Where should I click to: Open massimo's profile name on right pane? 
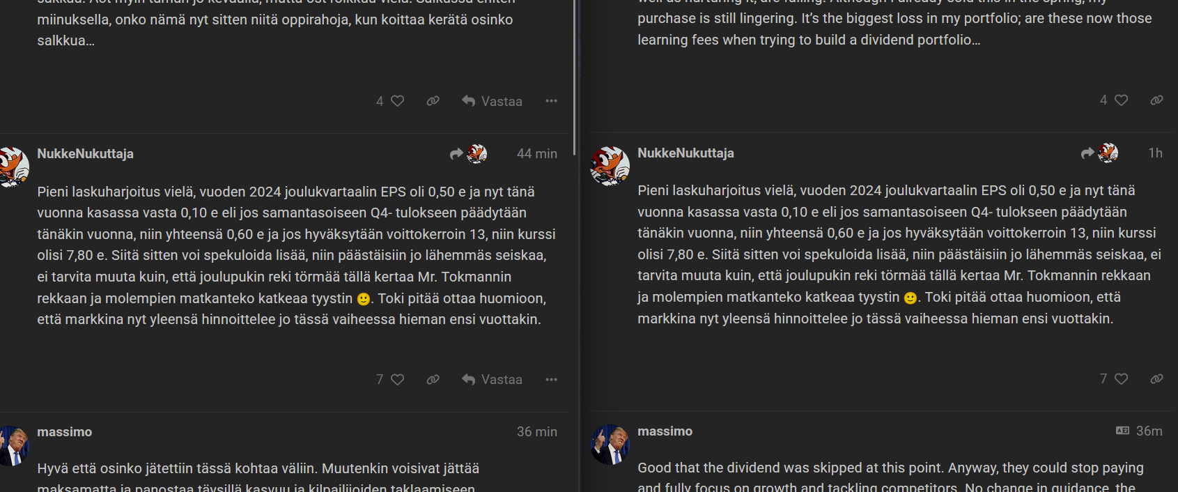(665, 431)
